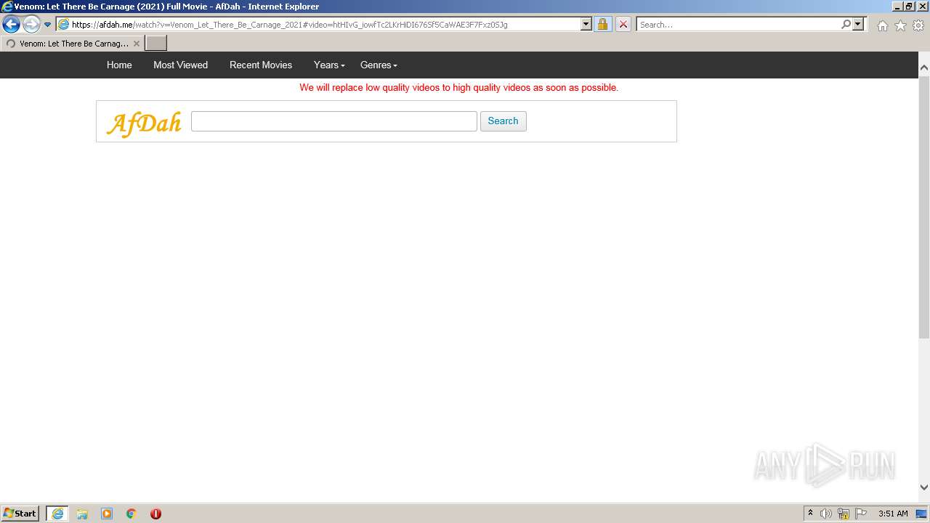The width and height of the screenshot is (930, 523).
Task: Click the Show desktop button
Action: click(x=922, y=514)
